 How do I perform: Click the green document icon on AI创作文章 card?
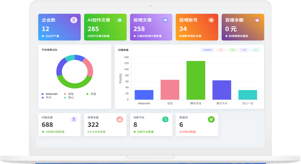[119, 20]
